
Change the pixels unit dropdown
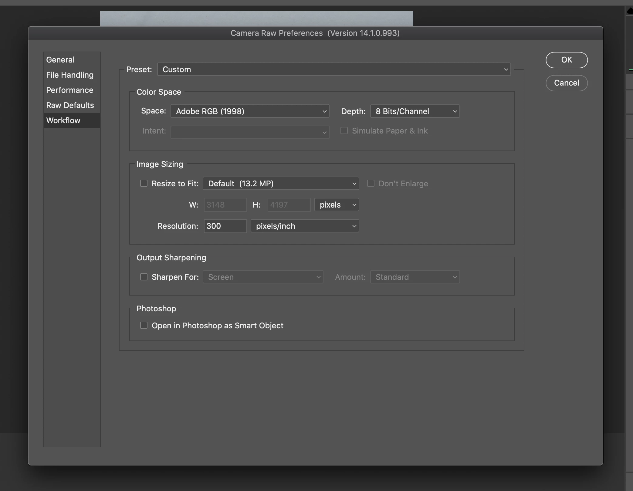(x=337, y=205)
